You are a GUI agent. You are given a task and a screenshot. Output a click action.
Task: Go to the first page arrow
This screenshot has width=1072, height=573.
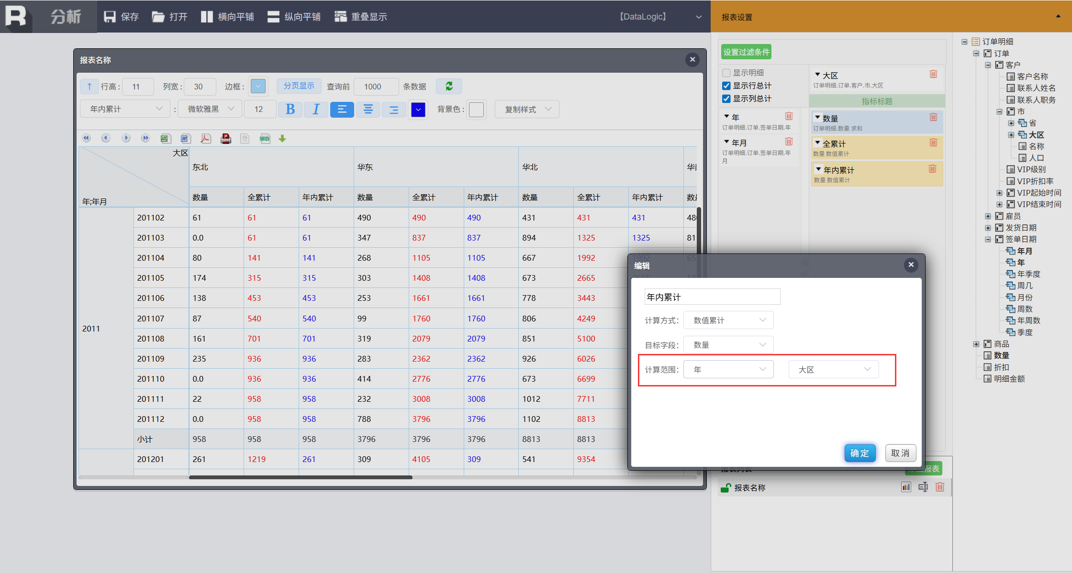[x=86, y=138]
